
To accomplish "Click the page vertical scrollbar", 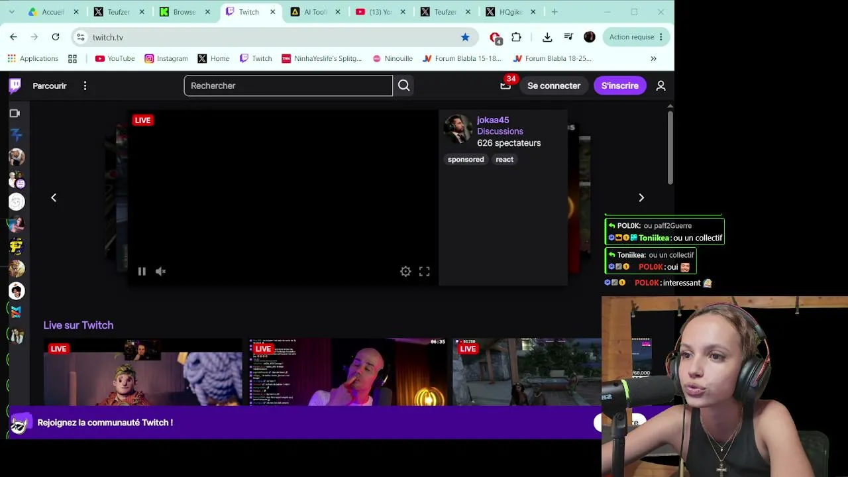I will pyautogui.click(x=670, y=147).
